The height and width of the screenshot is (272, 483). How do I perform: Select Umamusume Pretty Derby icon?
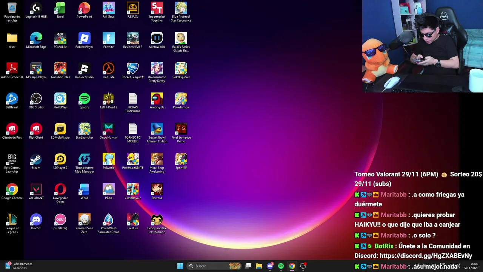[x=157, y=73]
